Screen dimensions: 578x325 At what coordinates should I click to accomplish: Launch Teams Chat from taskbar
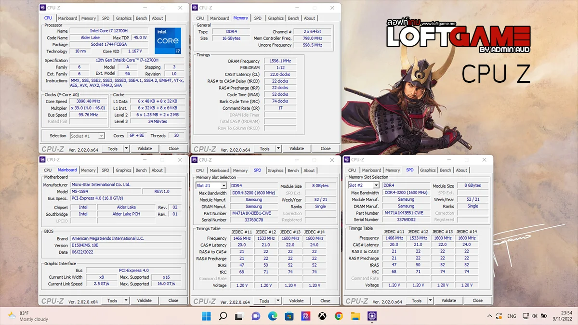[x=256, y=316]
